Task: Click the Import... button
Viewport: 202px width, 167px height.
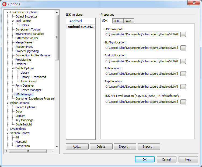Action: (x=149, y=146)
